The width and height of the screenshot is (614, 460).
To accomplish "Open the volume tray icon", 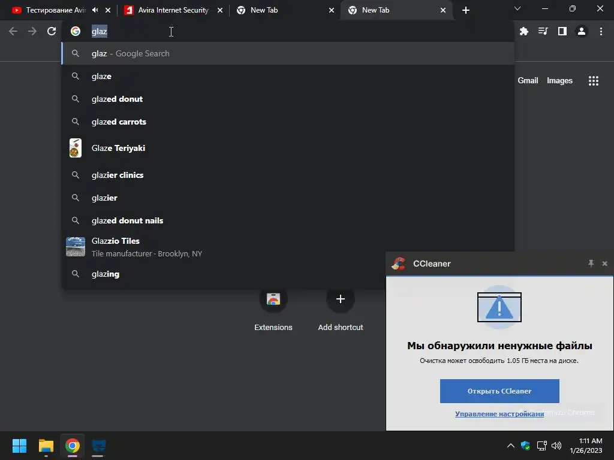I will pos(556,446).
